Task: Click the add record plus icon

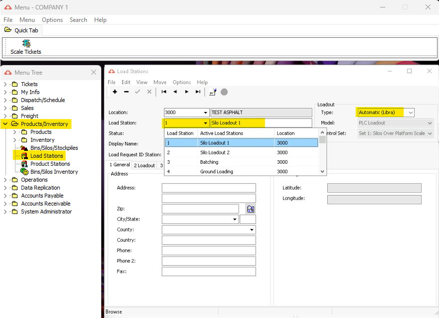Action: pos(115,92)
